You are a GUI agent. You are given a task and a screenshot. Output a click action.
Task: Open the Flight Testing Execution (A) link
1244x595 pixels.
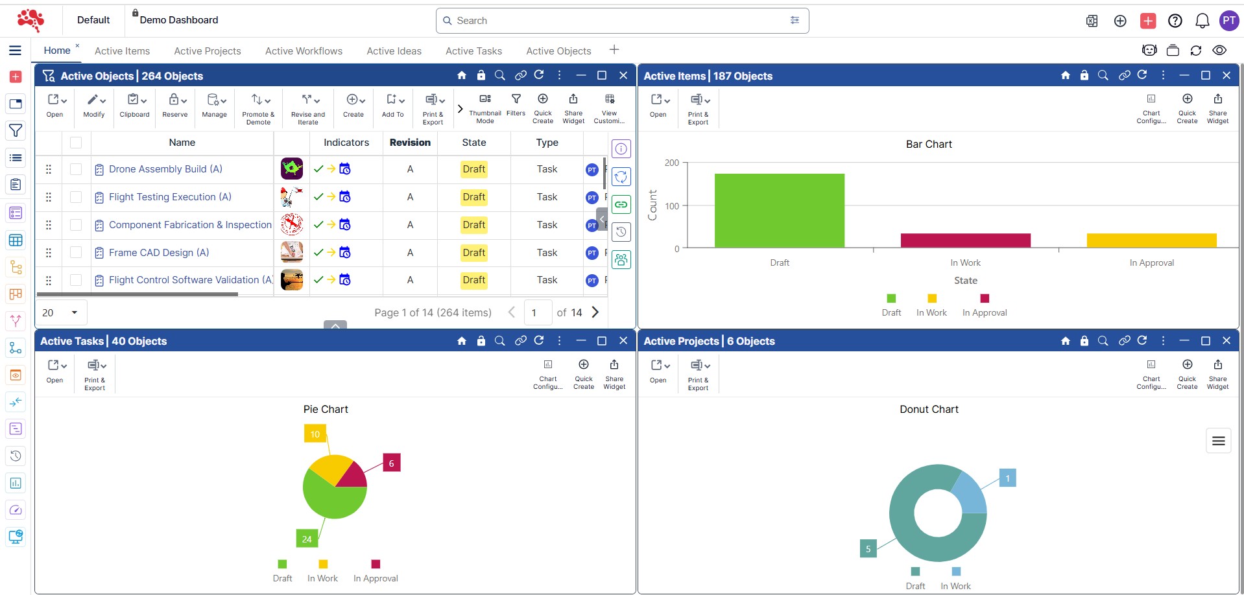[170, 197]
